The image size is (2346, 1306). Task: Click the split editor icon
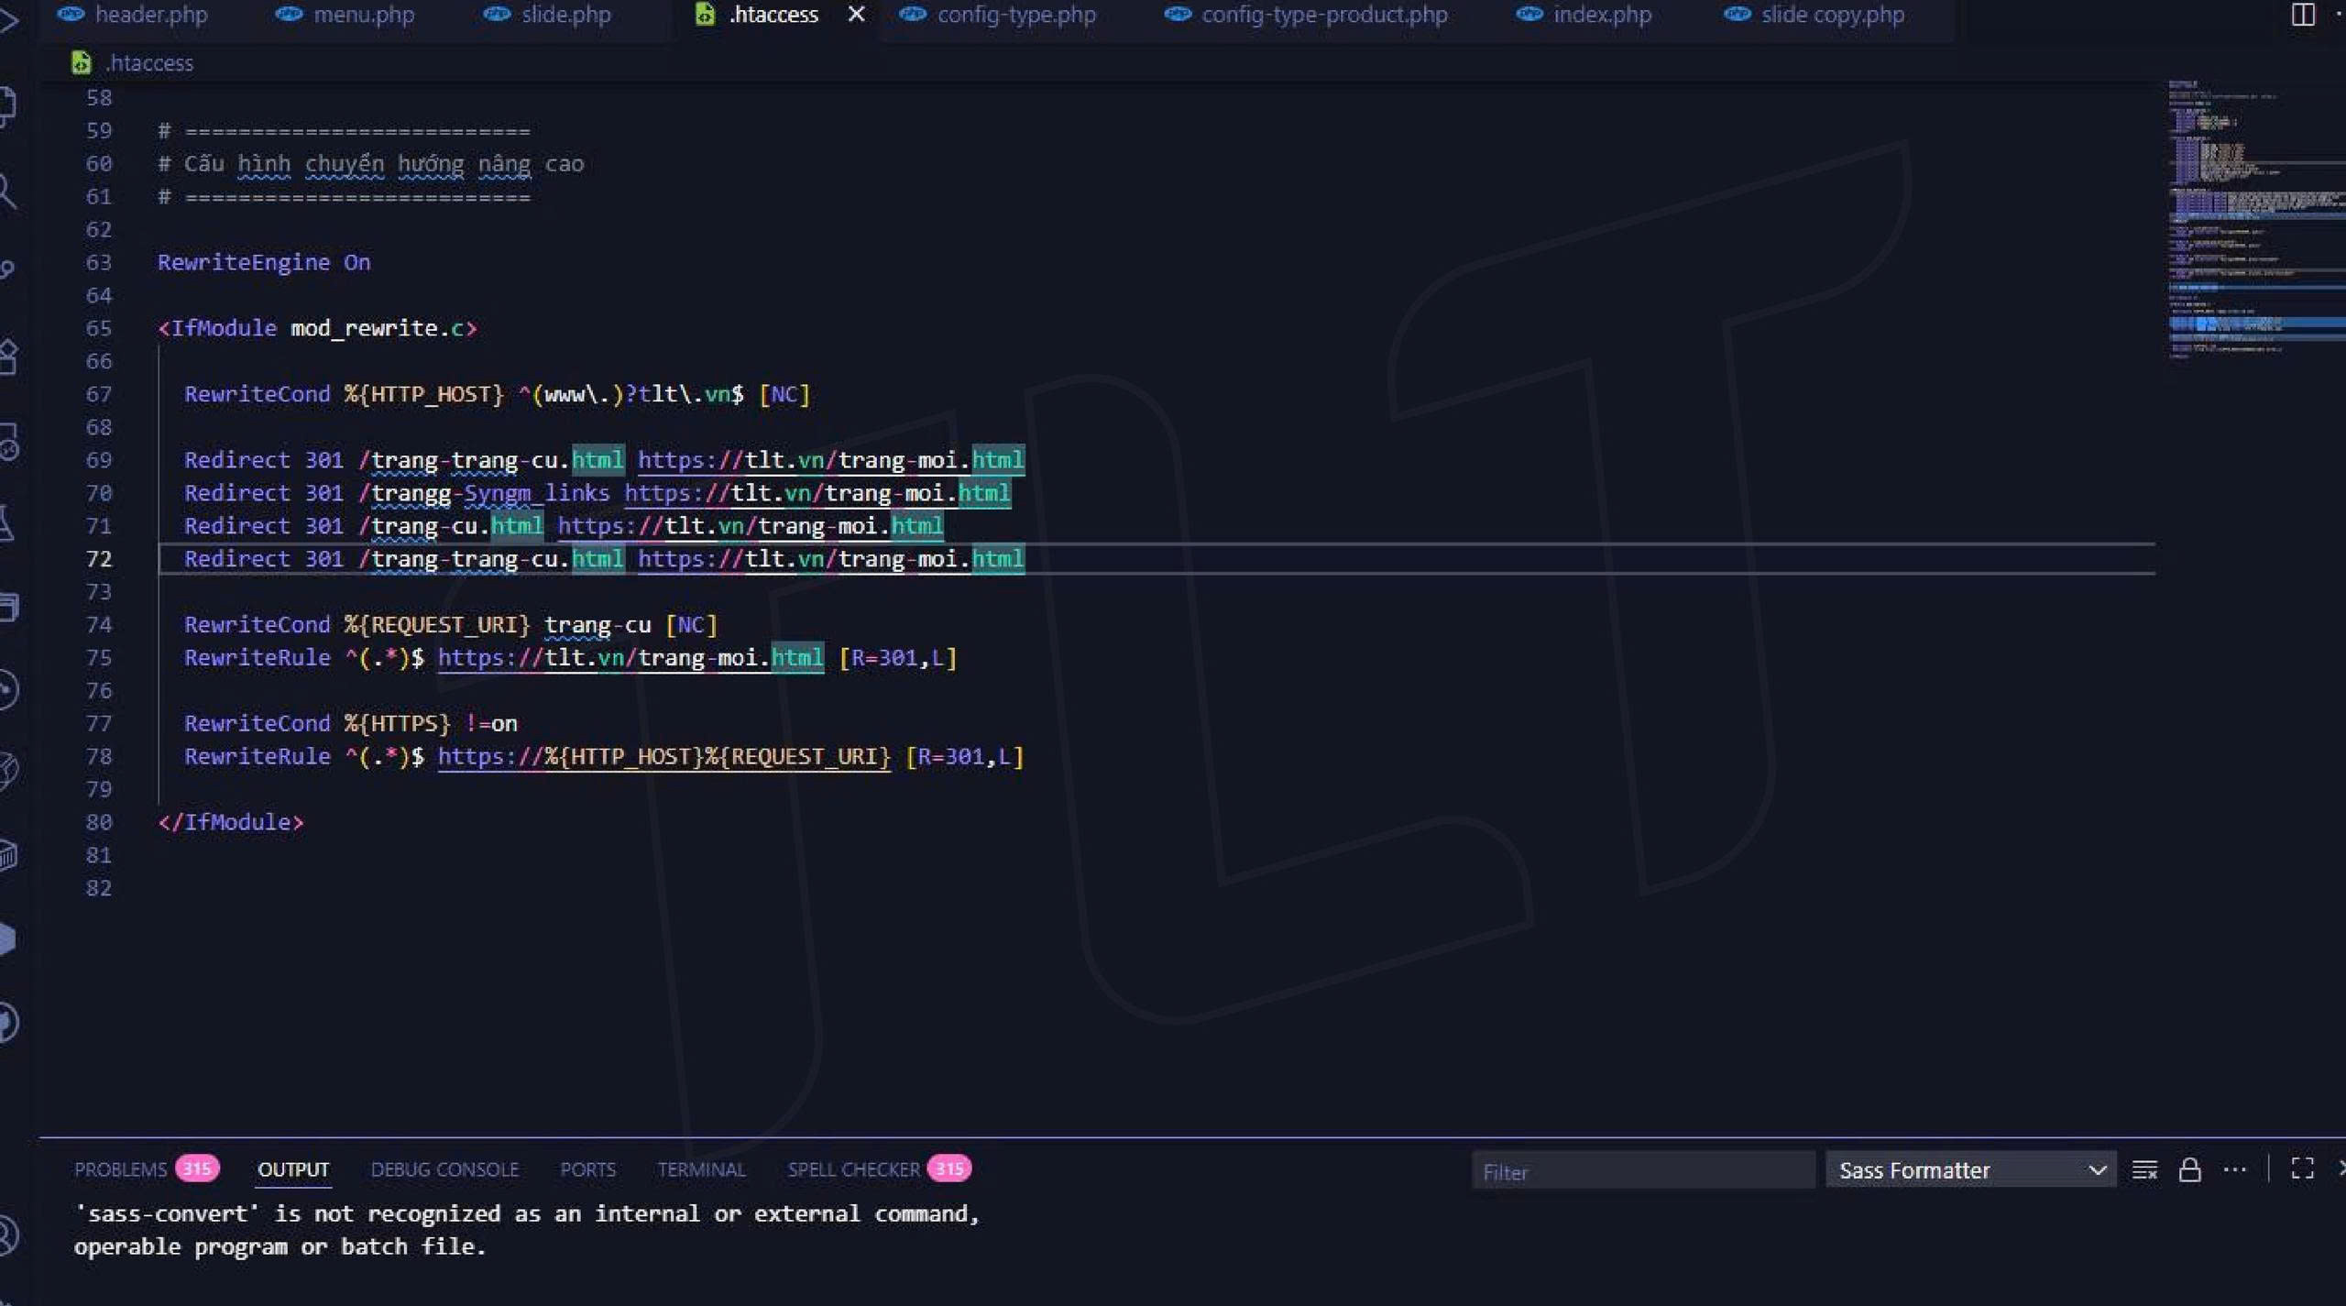pos(2302,15)
